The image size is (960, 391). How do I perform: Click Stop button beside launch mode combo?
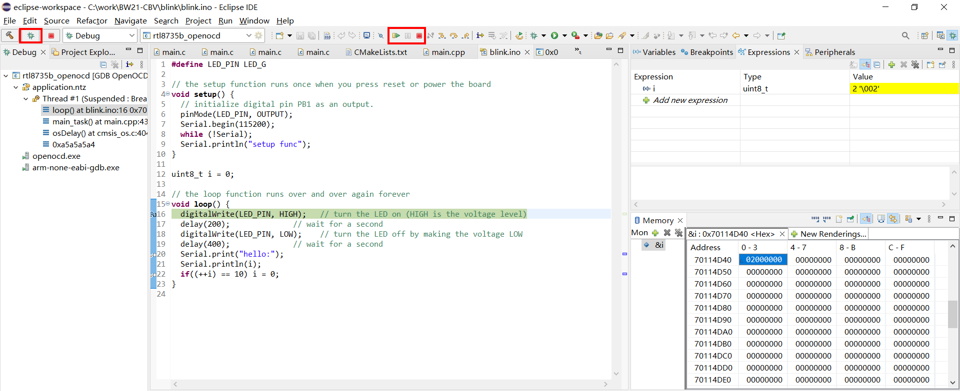point(51,35)
